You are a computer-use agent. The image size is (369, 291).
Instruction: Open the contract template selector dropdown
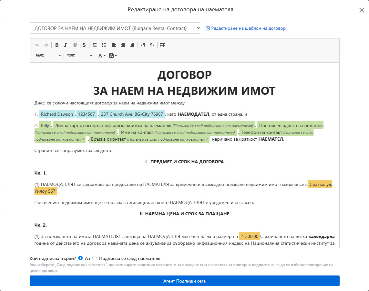pyautogui.click(x=115, y=28)
